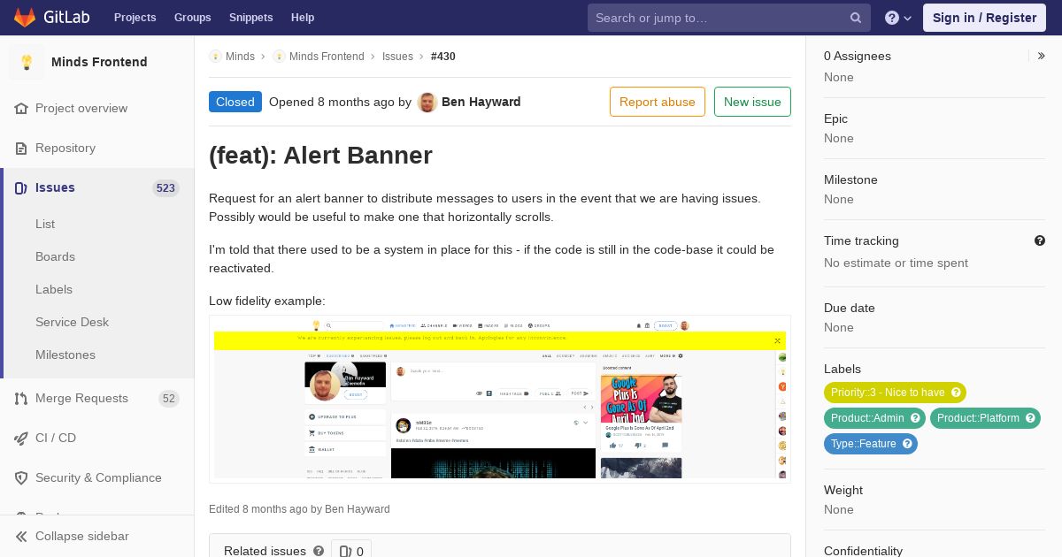The image size is (1062, 557).
Task: Click 'Edited 8 months ago by Ben Hayward' text
Action: tap(299, 509)
